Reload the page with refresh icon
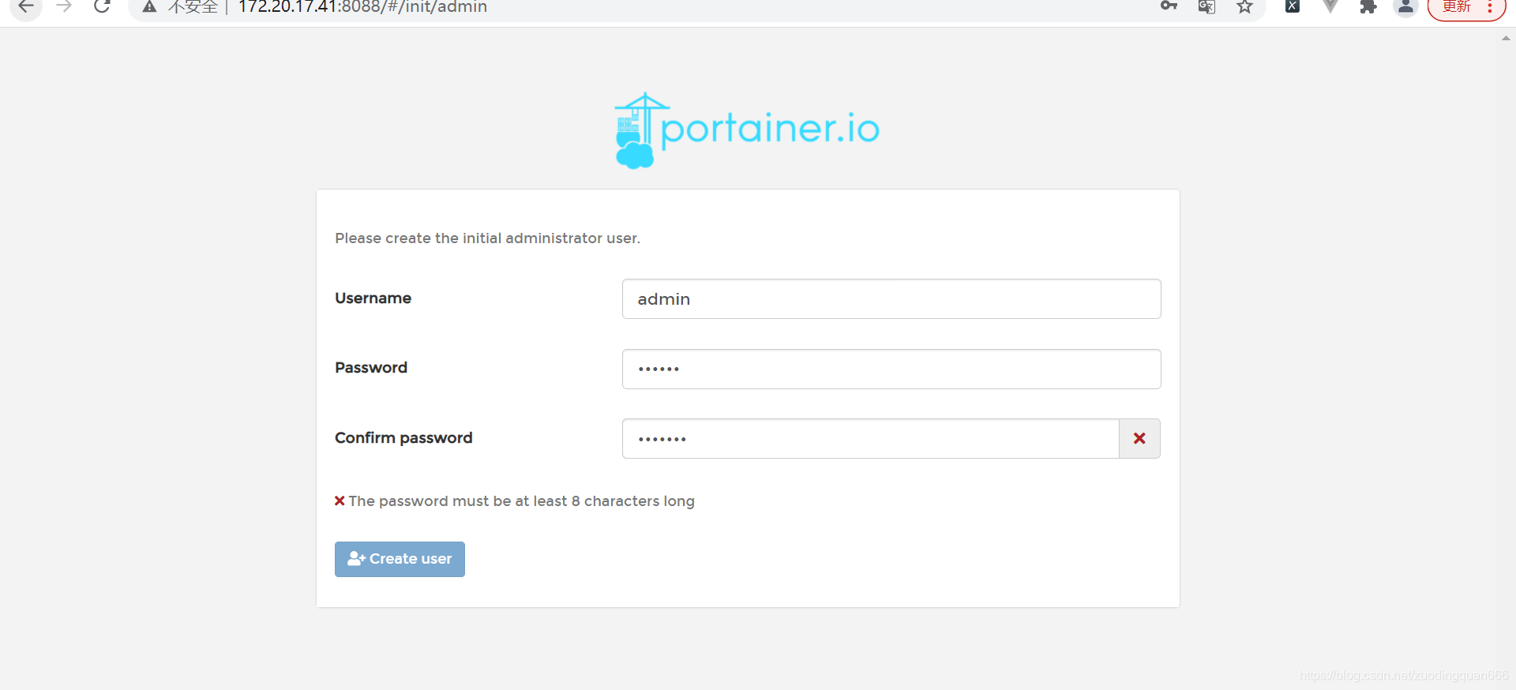1516x690 pixels. point(102,6)
